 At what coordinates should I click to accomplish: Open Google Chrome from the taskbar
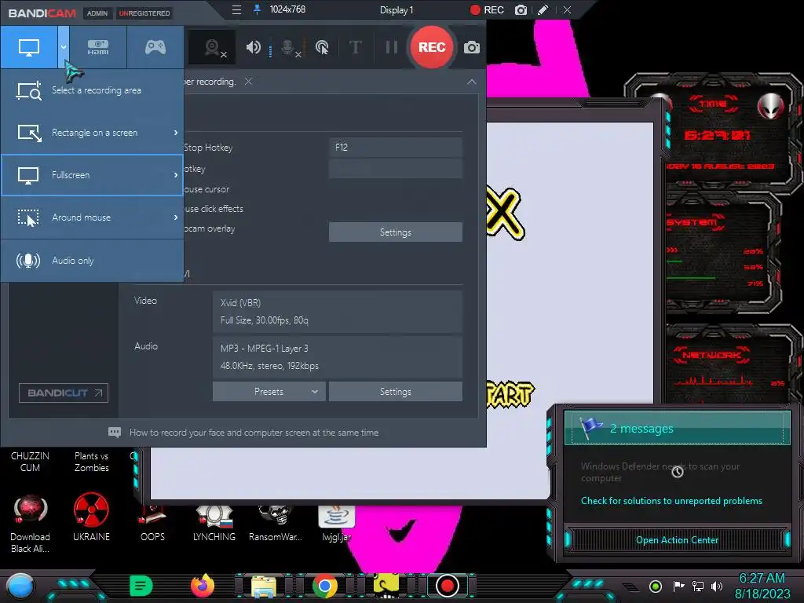[324, 586]
